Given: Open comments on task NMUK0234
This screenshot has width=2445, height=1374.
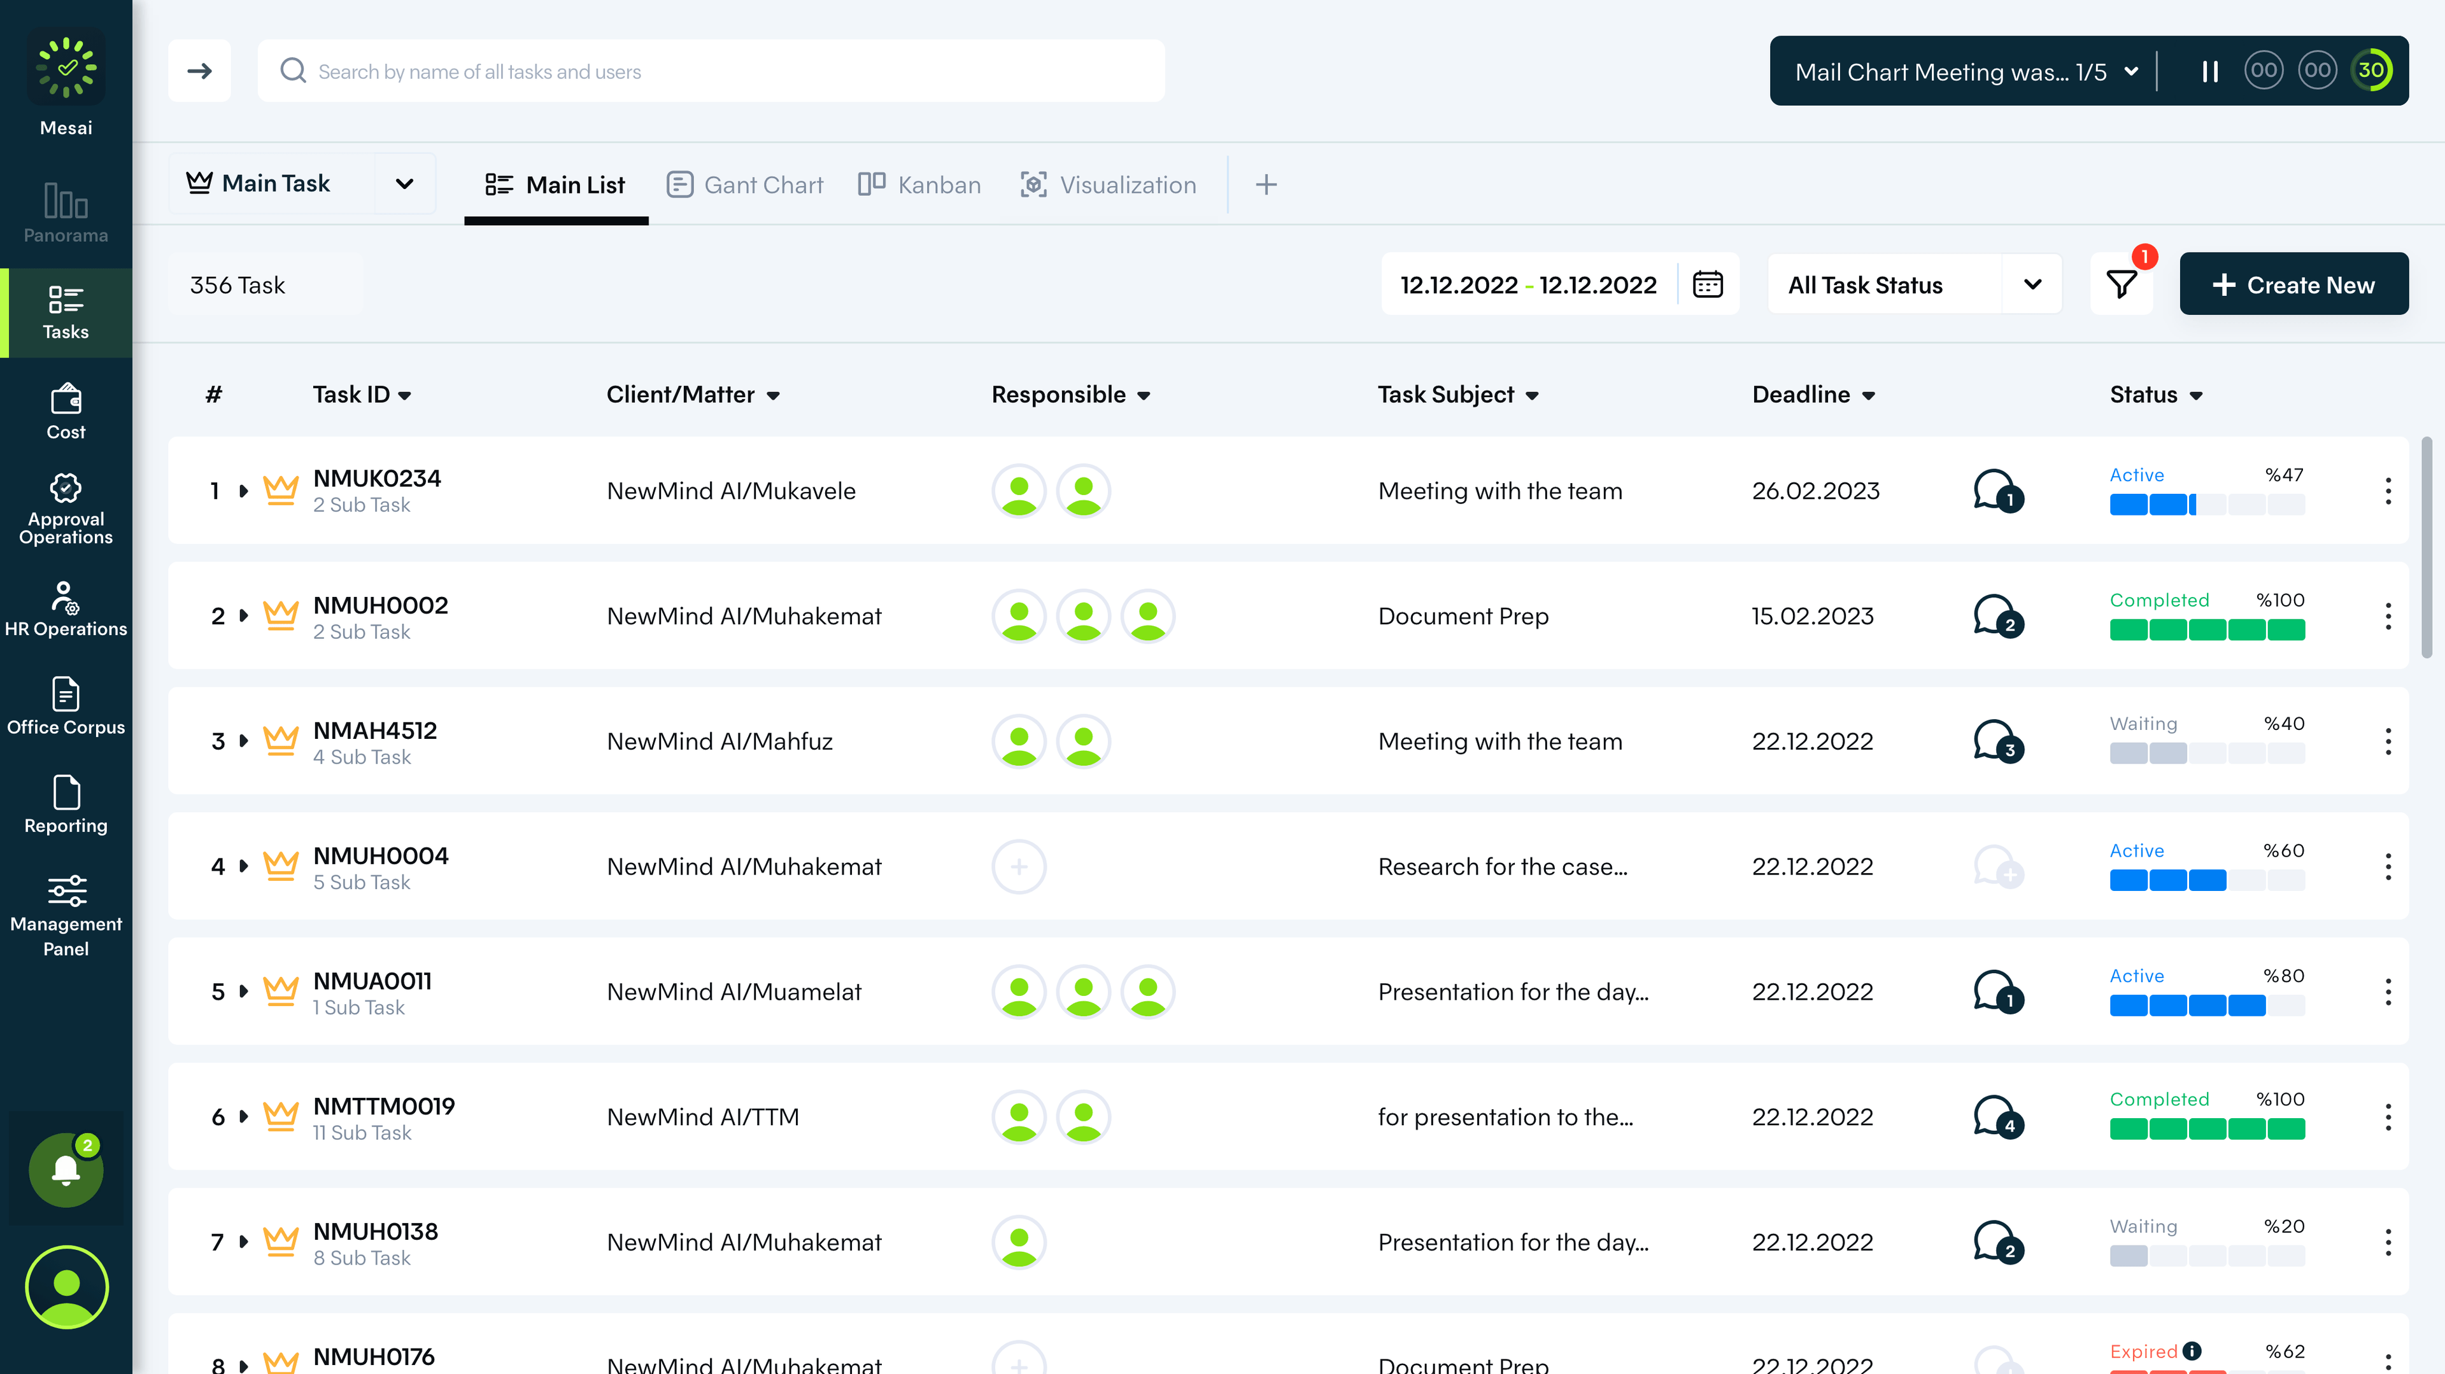Looking at the screenshot, I should pos(1996,491).
